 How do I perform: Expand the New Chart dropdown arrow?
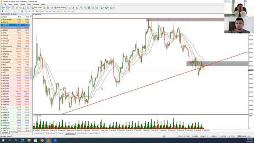click(5, 8)
